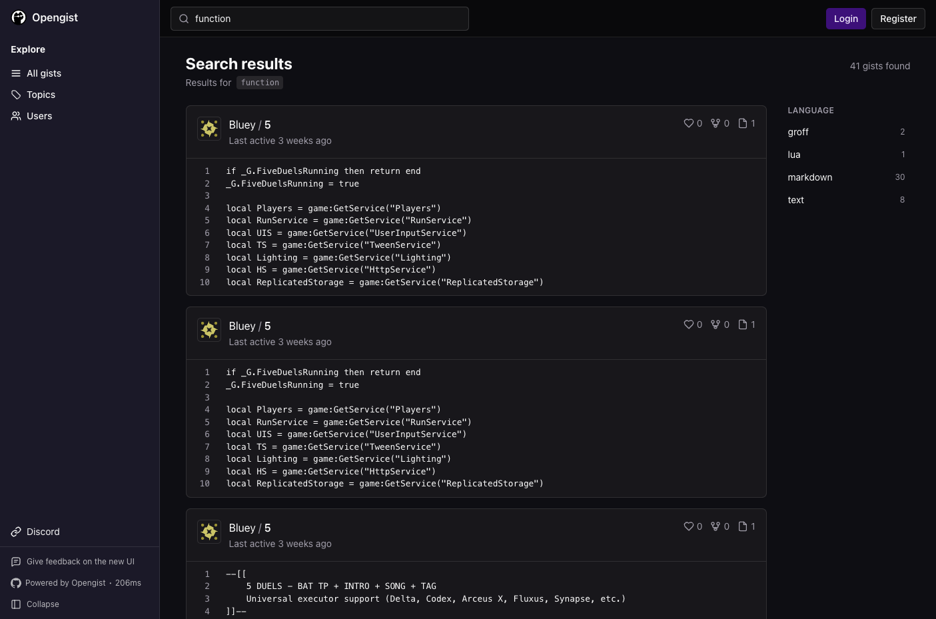Image resolution: width=936 pixels, height=619 pixels.
Task: Open Bluey's profile from the first result
Action: click(242, 125)
